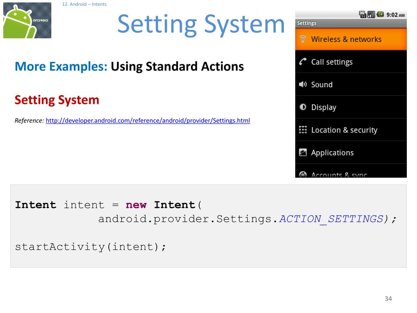Tap the phone icon beside Call settings
Screen dimensions: 417x313
(x=303, y=62)
